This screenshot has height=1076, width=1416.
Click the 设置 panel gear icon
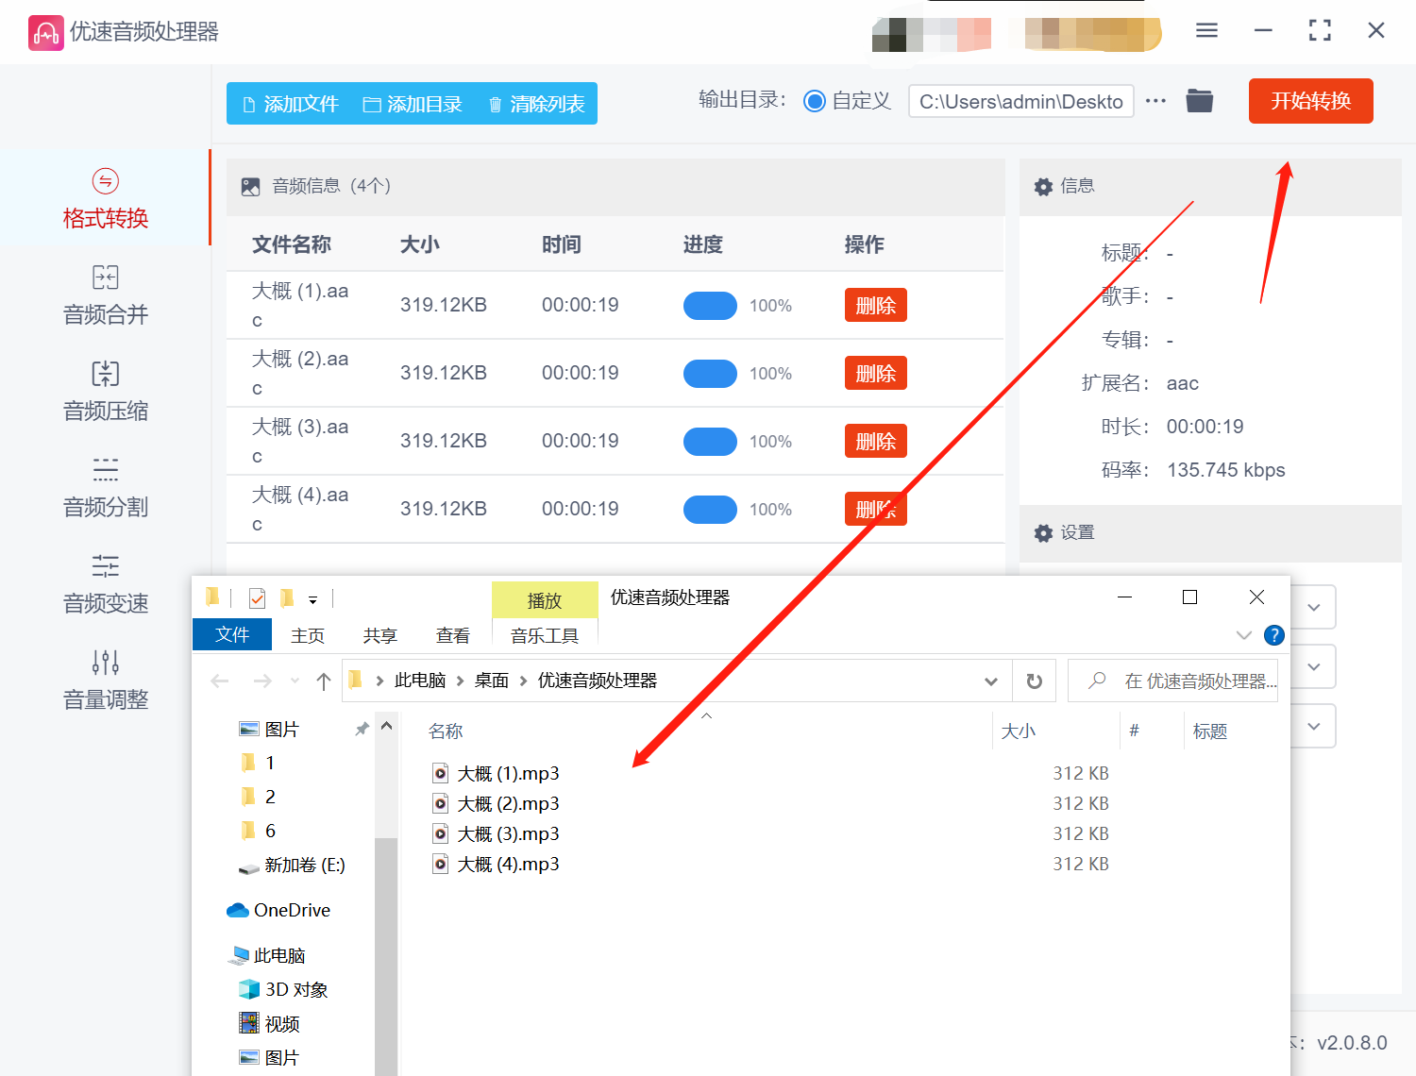[1043, 532]
